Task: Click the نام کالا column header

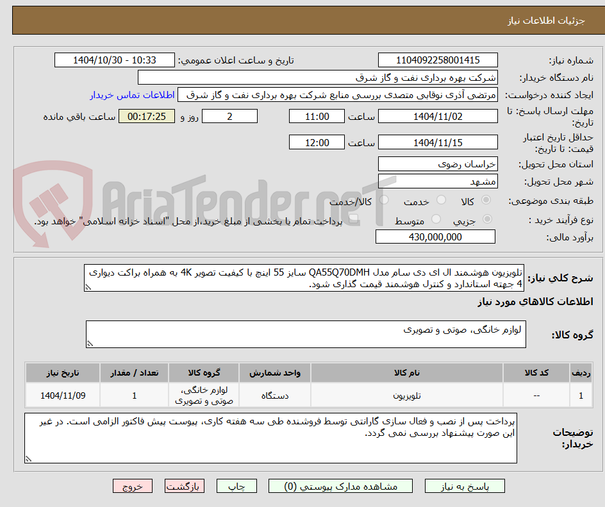Action: click(x=407, y=373)
